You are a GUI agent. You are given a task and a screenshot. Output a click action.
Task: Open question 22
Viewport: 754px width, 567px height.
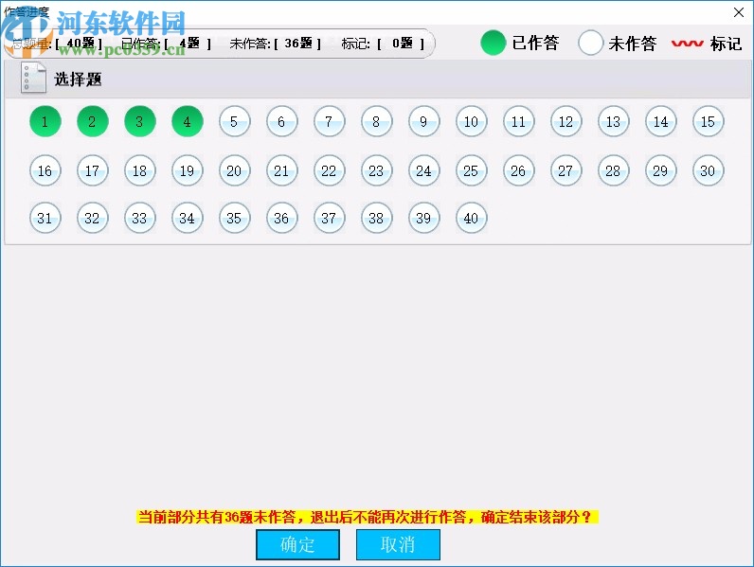(x=330, y=170)
